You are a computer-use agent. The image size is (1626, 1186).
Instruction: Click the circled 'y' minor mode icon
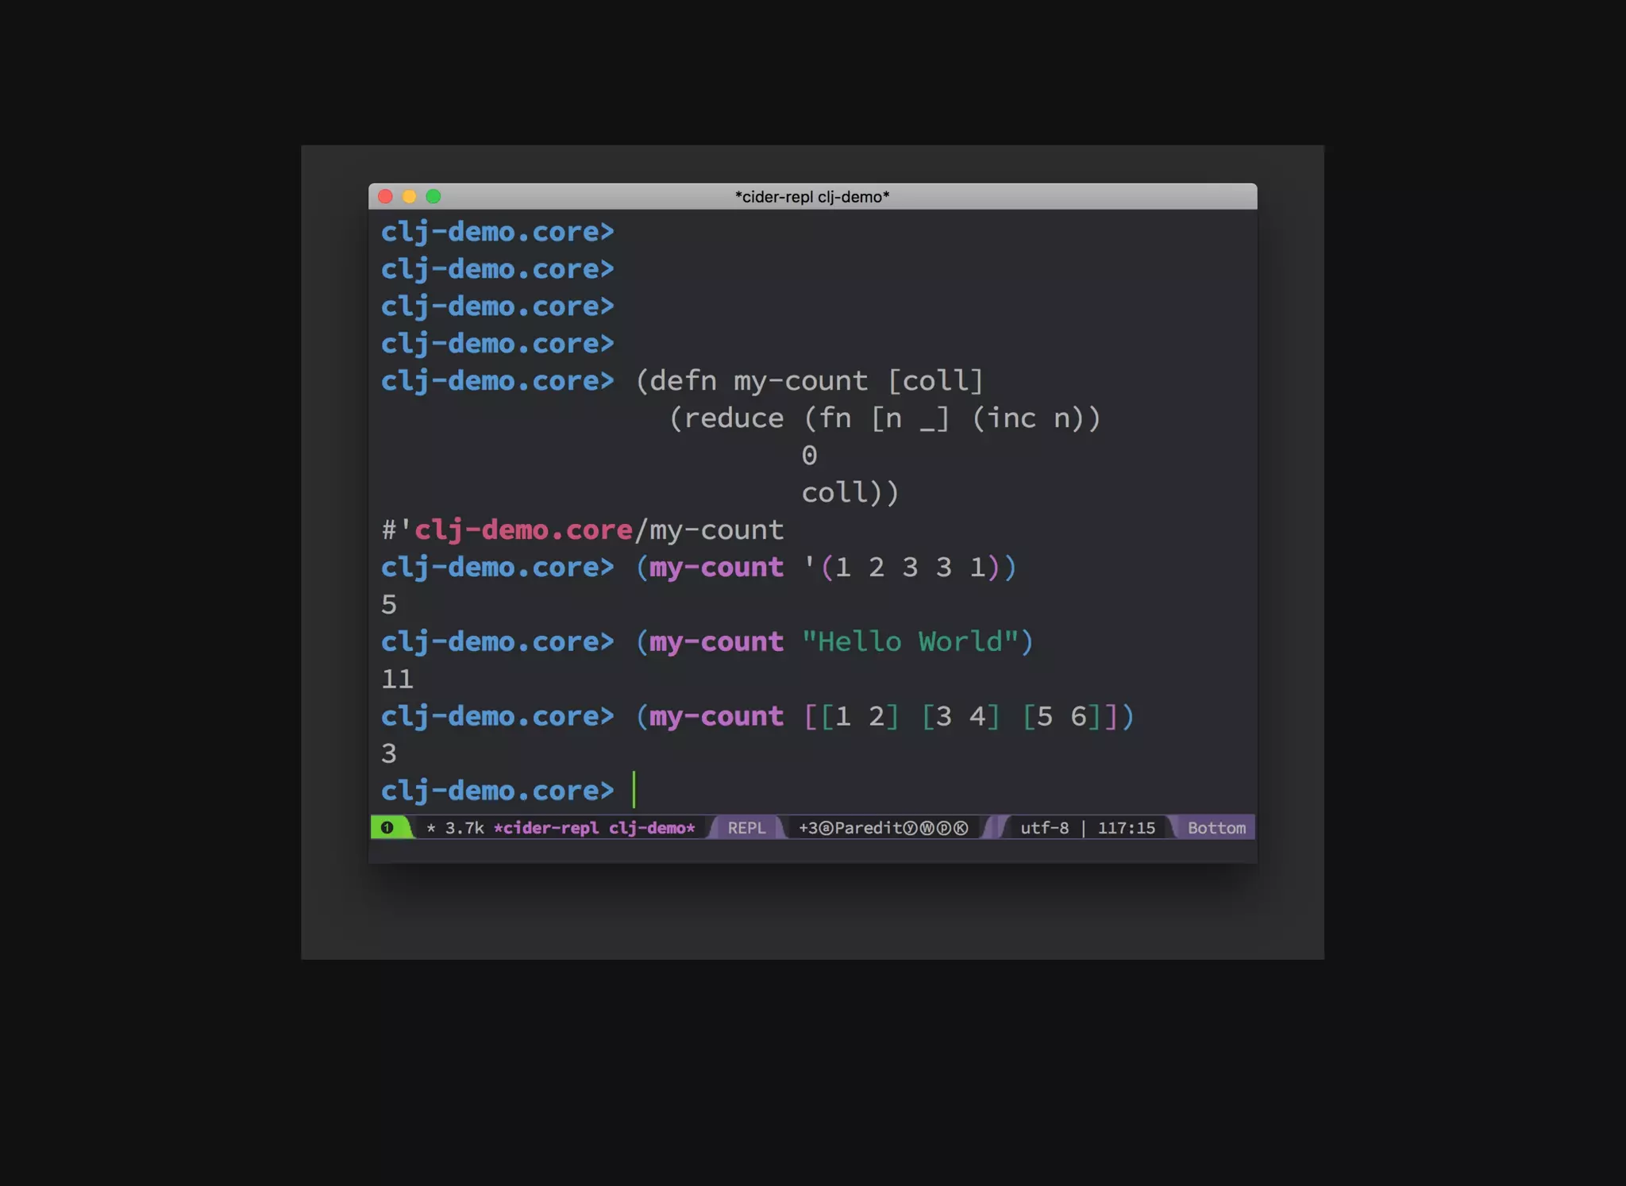click(910, 828)
